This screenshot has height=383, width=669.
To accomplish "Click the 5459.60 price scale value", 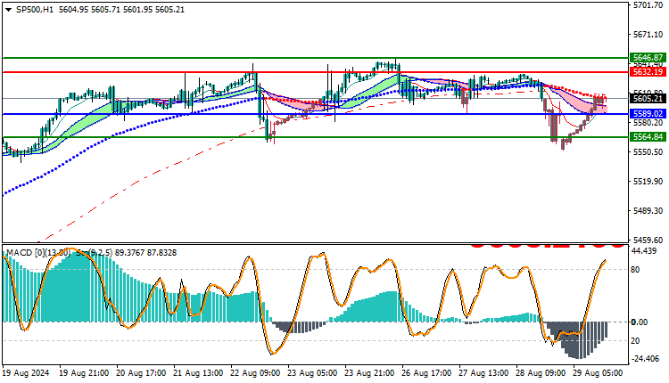I will (x=648, y=240).
